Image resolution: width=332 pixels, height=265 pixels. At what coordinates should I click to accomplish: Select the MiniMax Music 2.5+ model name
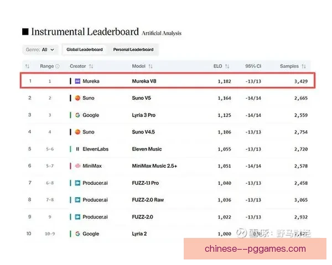pyautogui.click(x=154, y=166)
